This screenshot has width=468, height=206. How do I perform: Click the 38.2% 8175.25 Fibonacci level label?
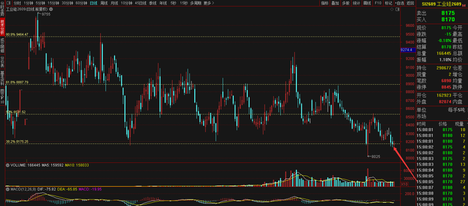tap(17, 142)
